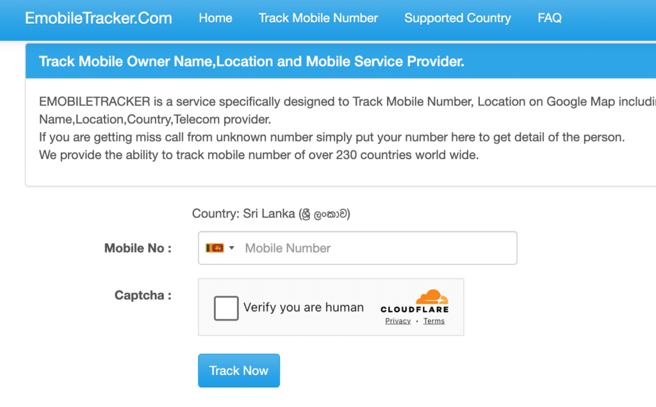Viewport: 656px width, 407px height.
Task: Click the Sri Lanka flag icon
Action: 214,248
